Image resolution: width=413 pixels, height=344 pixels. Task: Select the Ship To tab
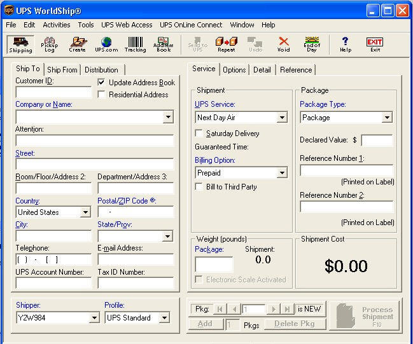point(28,69)
